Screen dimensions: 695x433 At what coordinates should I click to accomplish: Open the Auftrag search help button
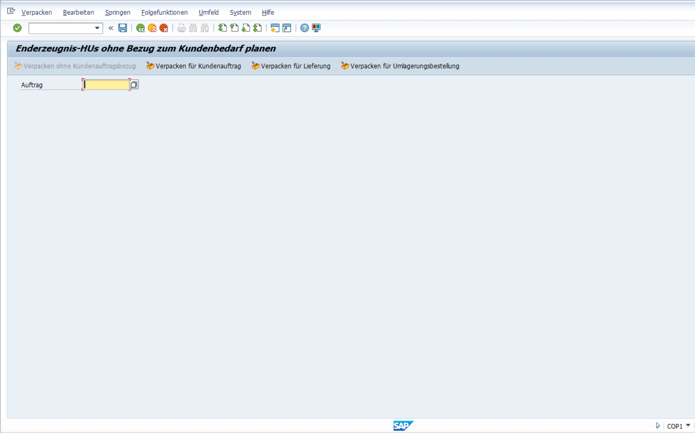pyautogui.click(x=134, y=85)
